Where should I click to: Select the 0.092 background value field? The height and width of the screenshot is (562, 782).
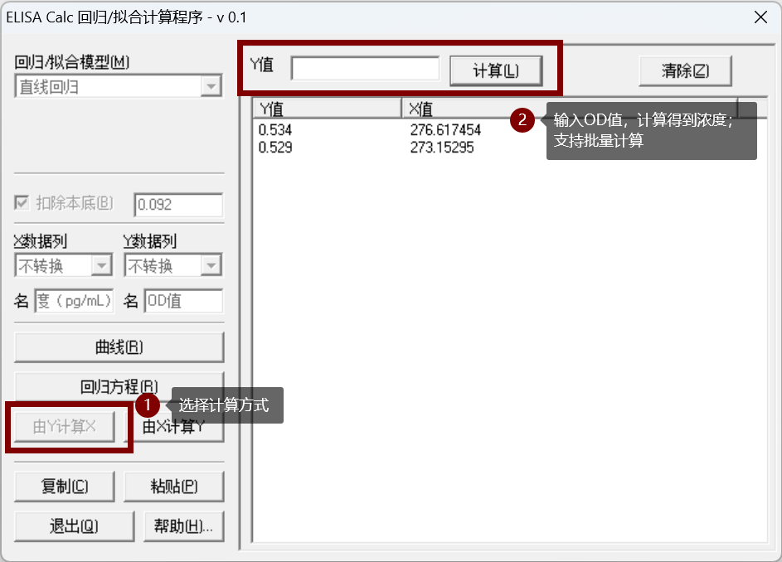tap(178, 202)
